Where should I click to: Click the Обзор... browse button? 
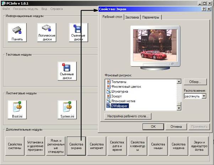195,82
